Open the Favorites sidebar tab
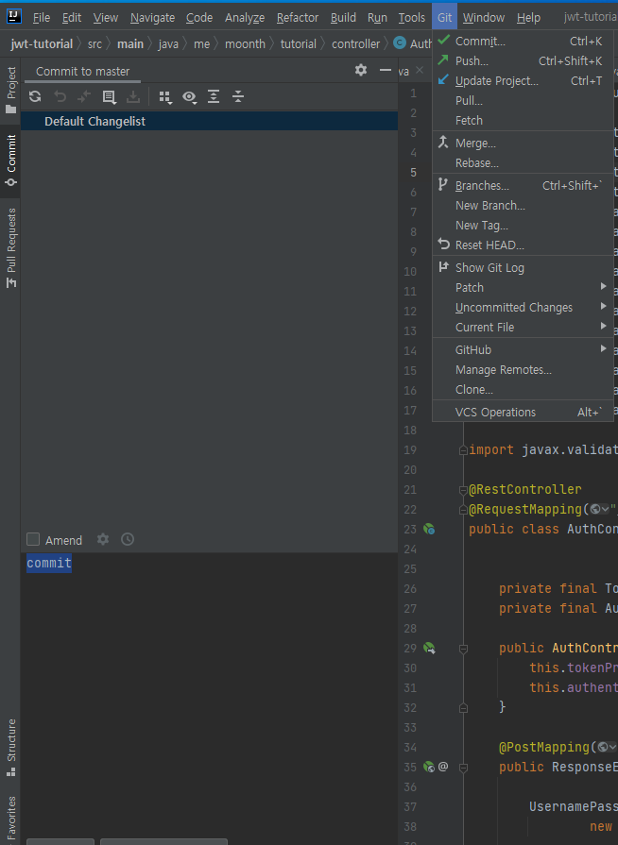The image size is (618, 845). pyautogui.click(x=10, y=818)
